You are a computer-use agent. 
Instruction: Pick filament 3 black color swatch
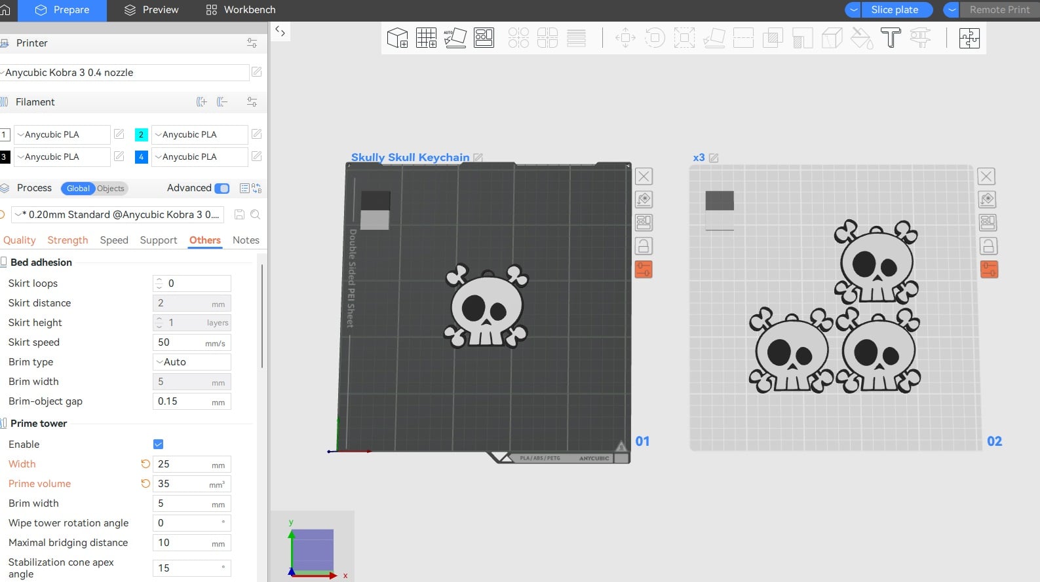tap(4, 157)
